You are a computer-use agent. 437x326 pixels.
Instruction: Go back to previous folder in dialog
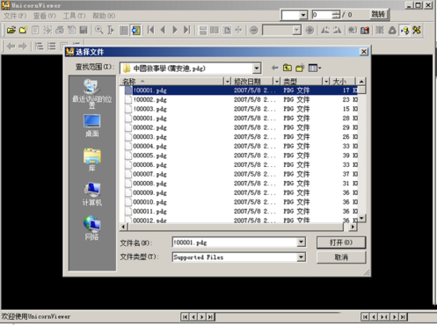pos(274,68)
